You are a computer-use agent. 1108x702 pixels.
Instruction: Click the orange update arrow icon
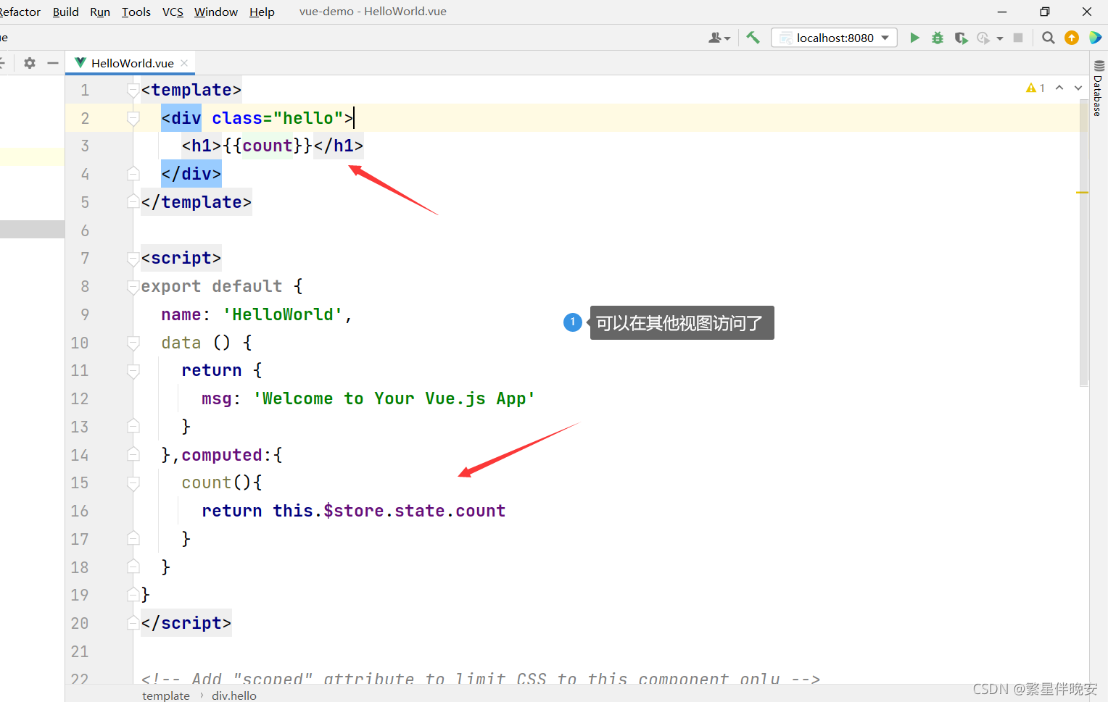(x=1072, y=38)
